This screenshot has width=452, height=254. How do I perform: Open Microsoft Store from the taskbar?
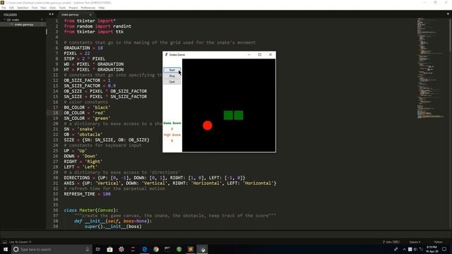(x=110, y=249)
